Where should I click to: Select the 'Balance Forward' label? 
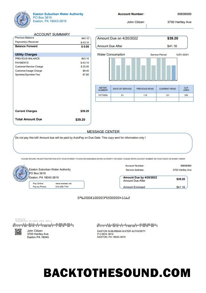[x=26, y=46]
